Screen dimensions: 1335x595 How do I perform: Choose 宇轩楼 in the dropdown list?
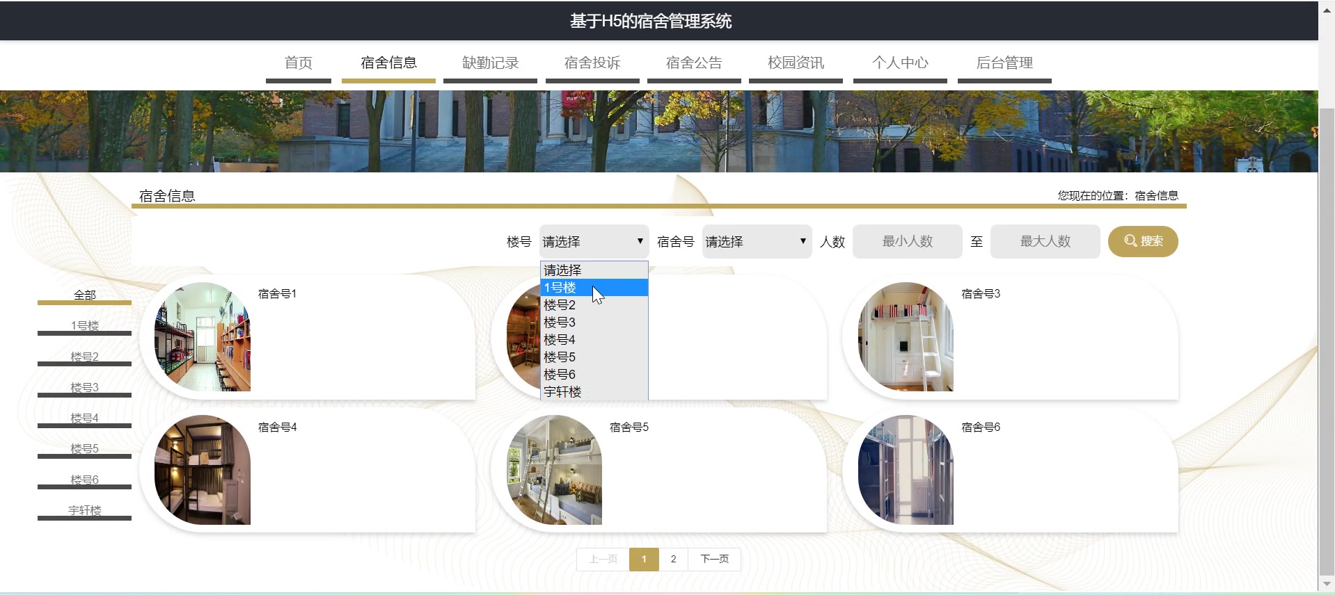[594, 391]
